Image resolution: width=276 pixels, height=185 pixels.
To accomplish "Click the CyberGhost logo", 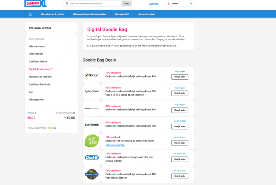I will point(92,91).
